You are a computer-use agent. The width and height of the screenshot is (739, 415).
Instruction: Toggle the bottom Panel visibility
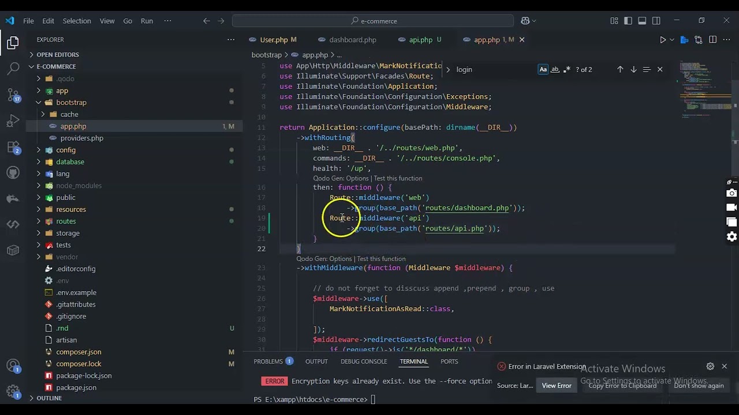[642, 21]
